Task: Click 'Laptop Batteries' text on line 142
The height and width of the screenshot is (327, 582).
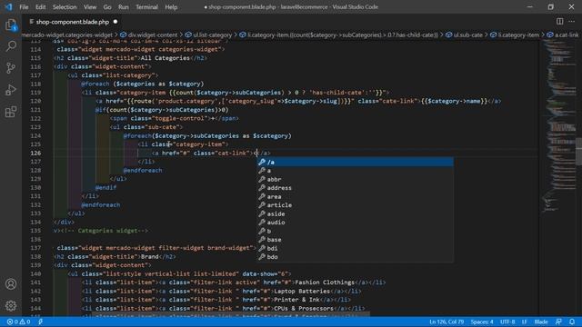Action: [302, 291]
